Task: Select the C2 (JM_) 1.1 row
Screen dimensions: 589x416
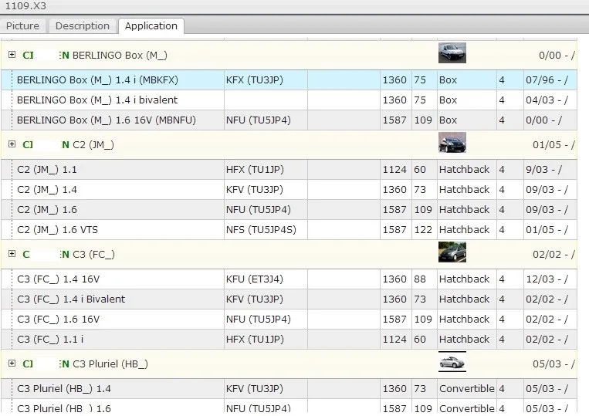Action: [289, 169]
